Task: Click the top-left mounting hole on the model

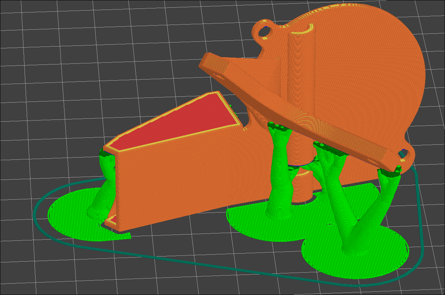Action: pyautogui.click(x=264, y=33)
